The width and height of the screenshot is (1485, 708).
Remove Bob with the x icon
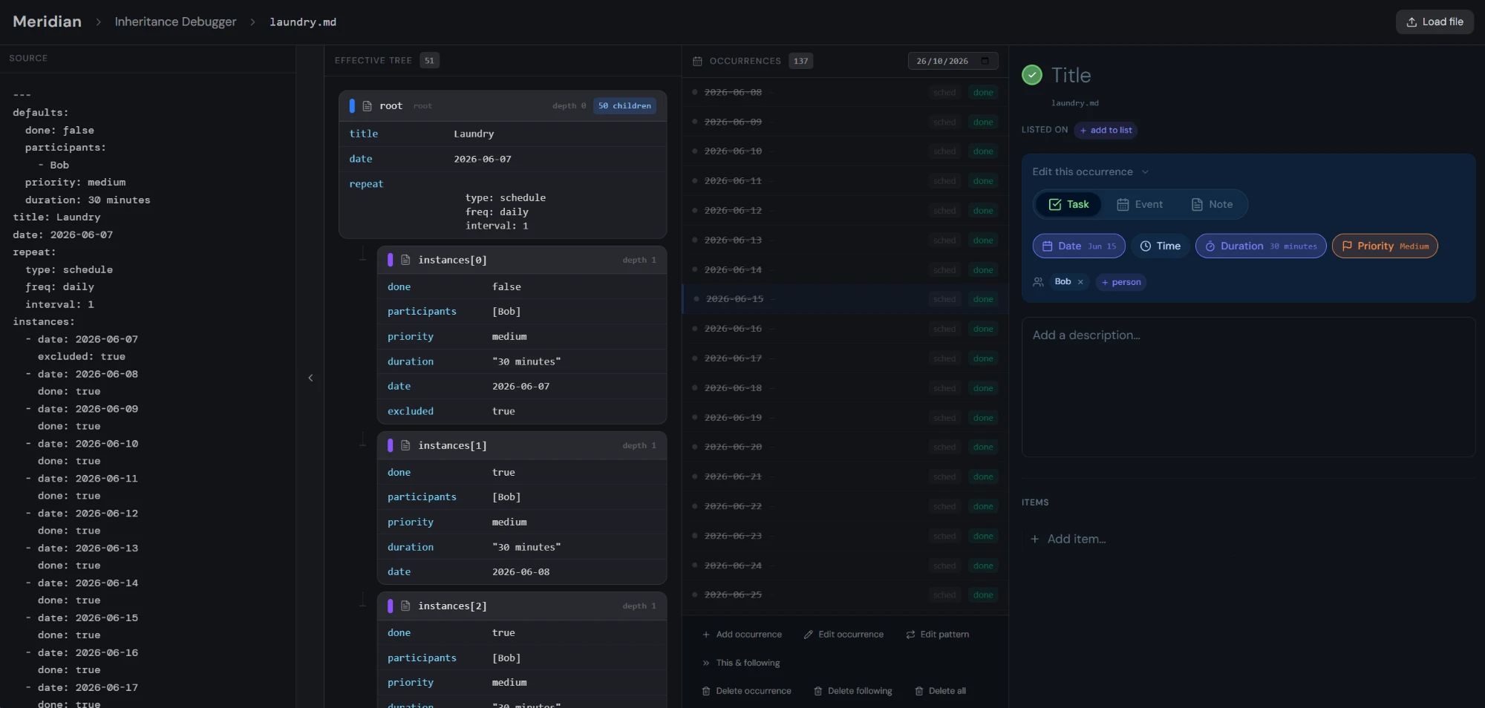[x=1080, y=282]
